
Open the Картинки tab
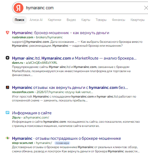coord(55,20)
